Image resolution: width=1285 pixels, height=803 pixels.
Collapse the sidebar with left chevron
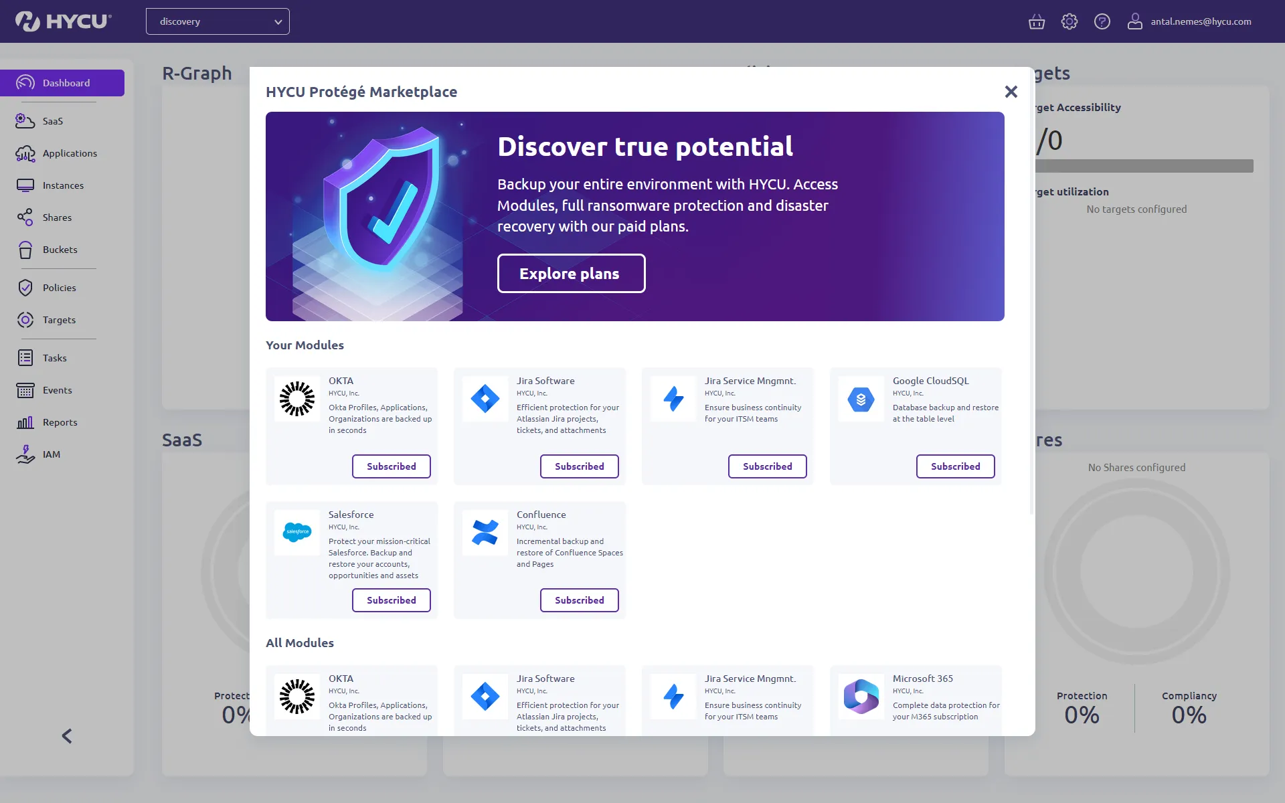(67, 736)
